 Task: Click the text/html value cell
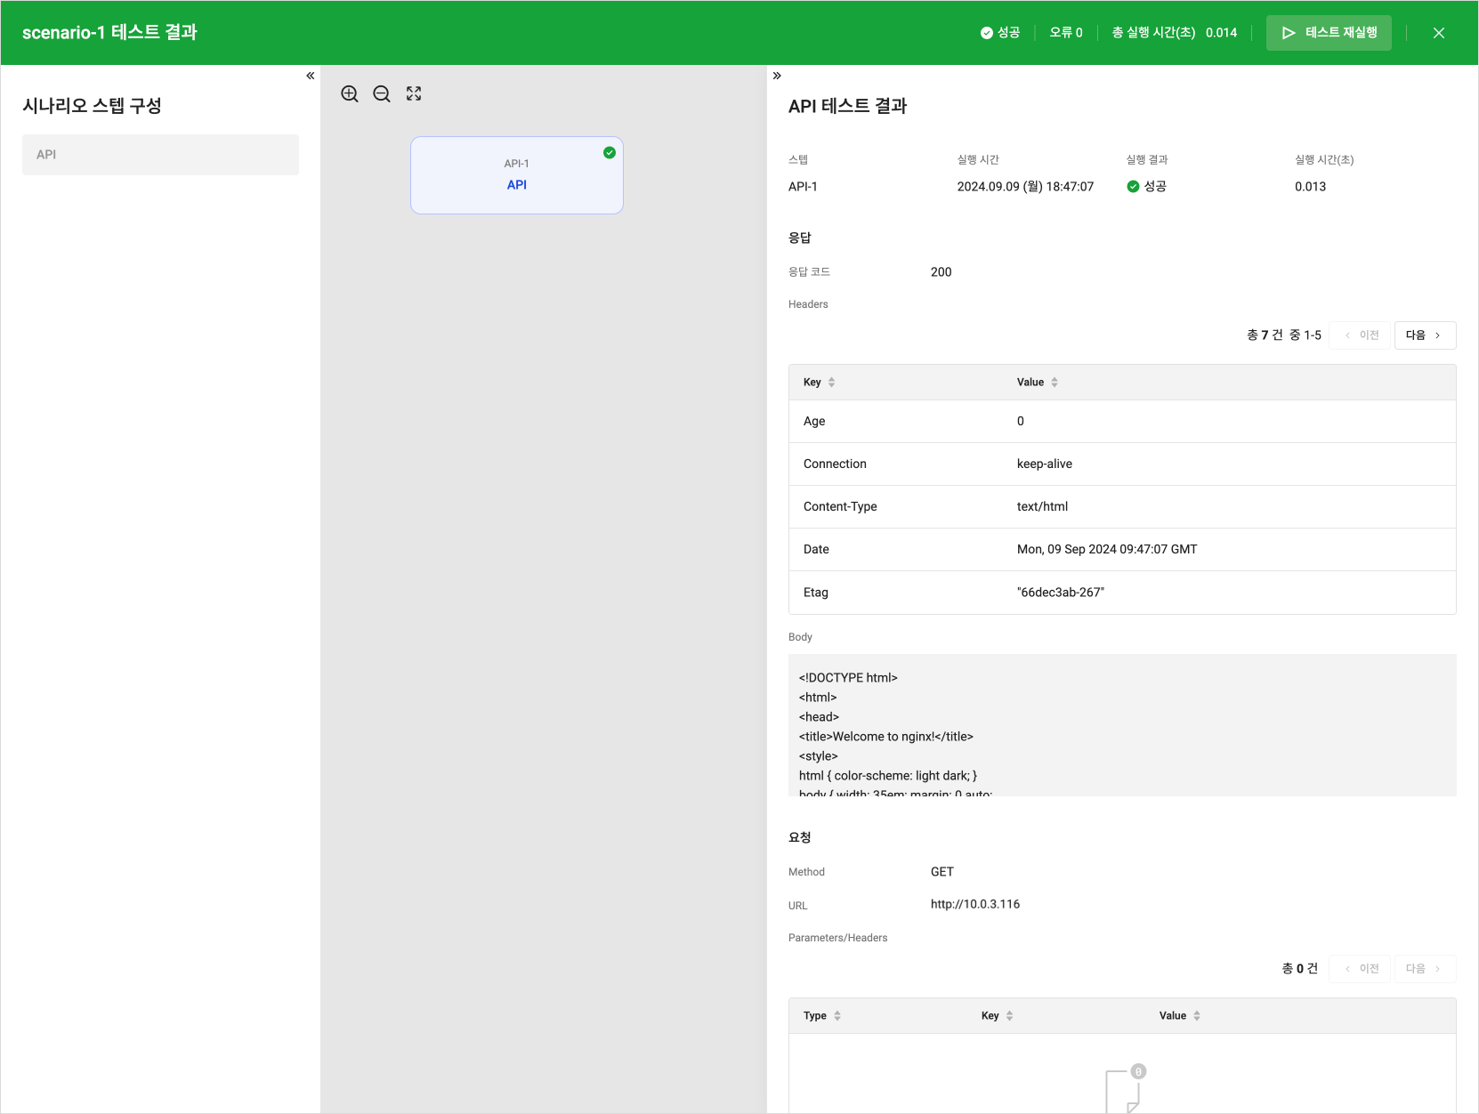[x=1042, y=507]
